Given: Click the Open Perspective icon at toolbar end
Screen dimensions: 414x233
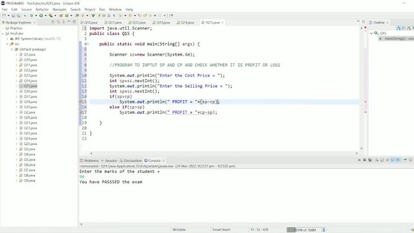Looking at the screenshot, I should [x=171, y=16].
